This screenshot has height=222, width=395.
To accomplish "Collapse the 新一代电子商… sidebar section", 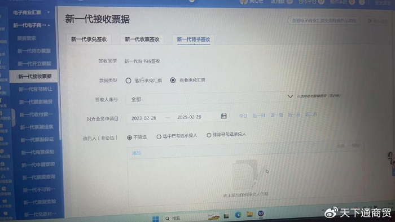I will 49,25.
